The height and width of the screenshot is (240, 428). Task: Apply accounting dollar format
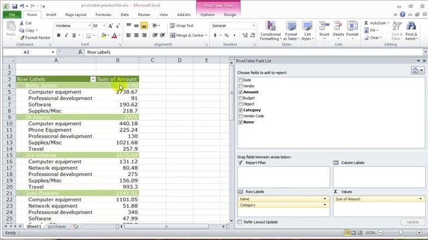tap(215, 35)
